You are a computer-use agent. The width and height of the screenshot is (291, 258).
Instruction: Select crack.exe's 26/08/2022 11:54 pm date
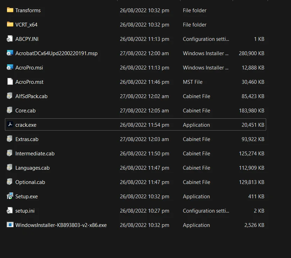144,125
